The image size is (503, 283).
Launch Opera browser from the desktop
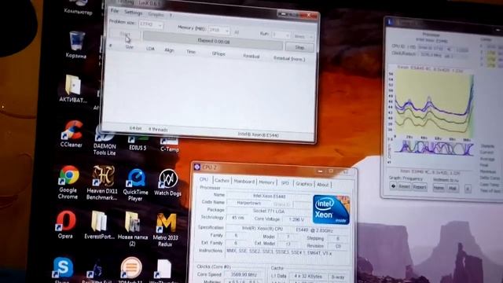(x=65, y=225)
